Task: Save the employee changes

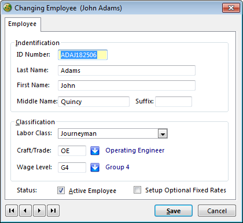Action: point(174,211)
